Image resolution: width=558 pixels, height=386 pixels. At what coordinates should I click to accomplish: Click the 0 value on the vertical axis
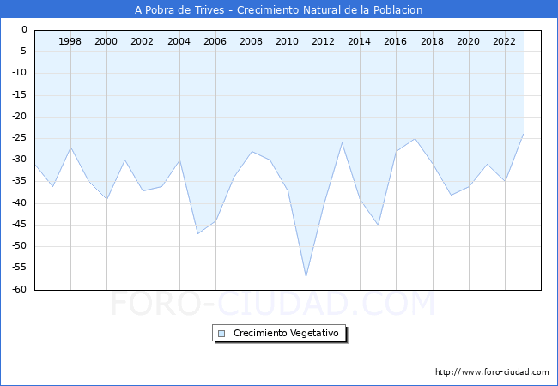click(25, 30)
